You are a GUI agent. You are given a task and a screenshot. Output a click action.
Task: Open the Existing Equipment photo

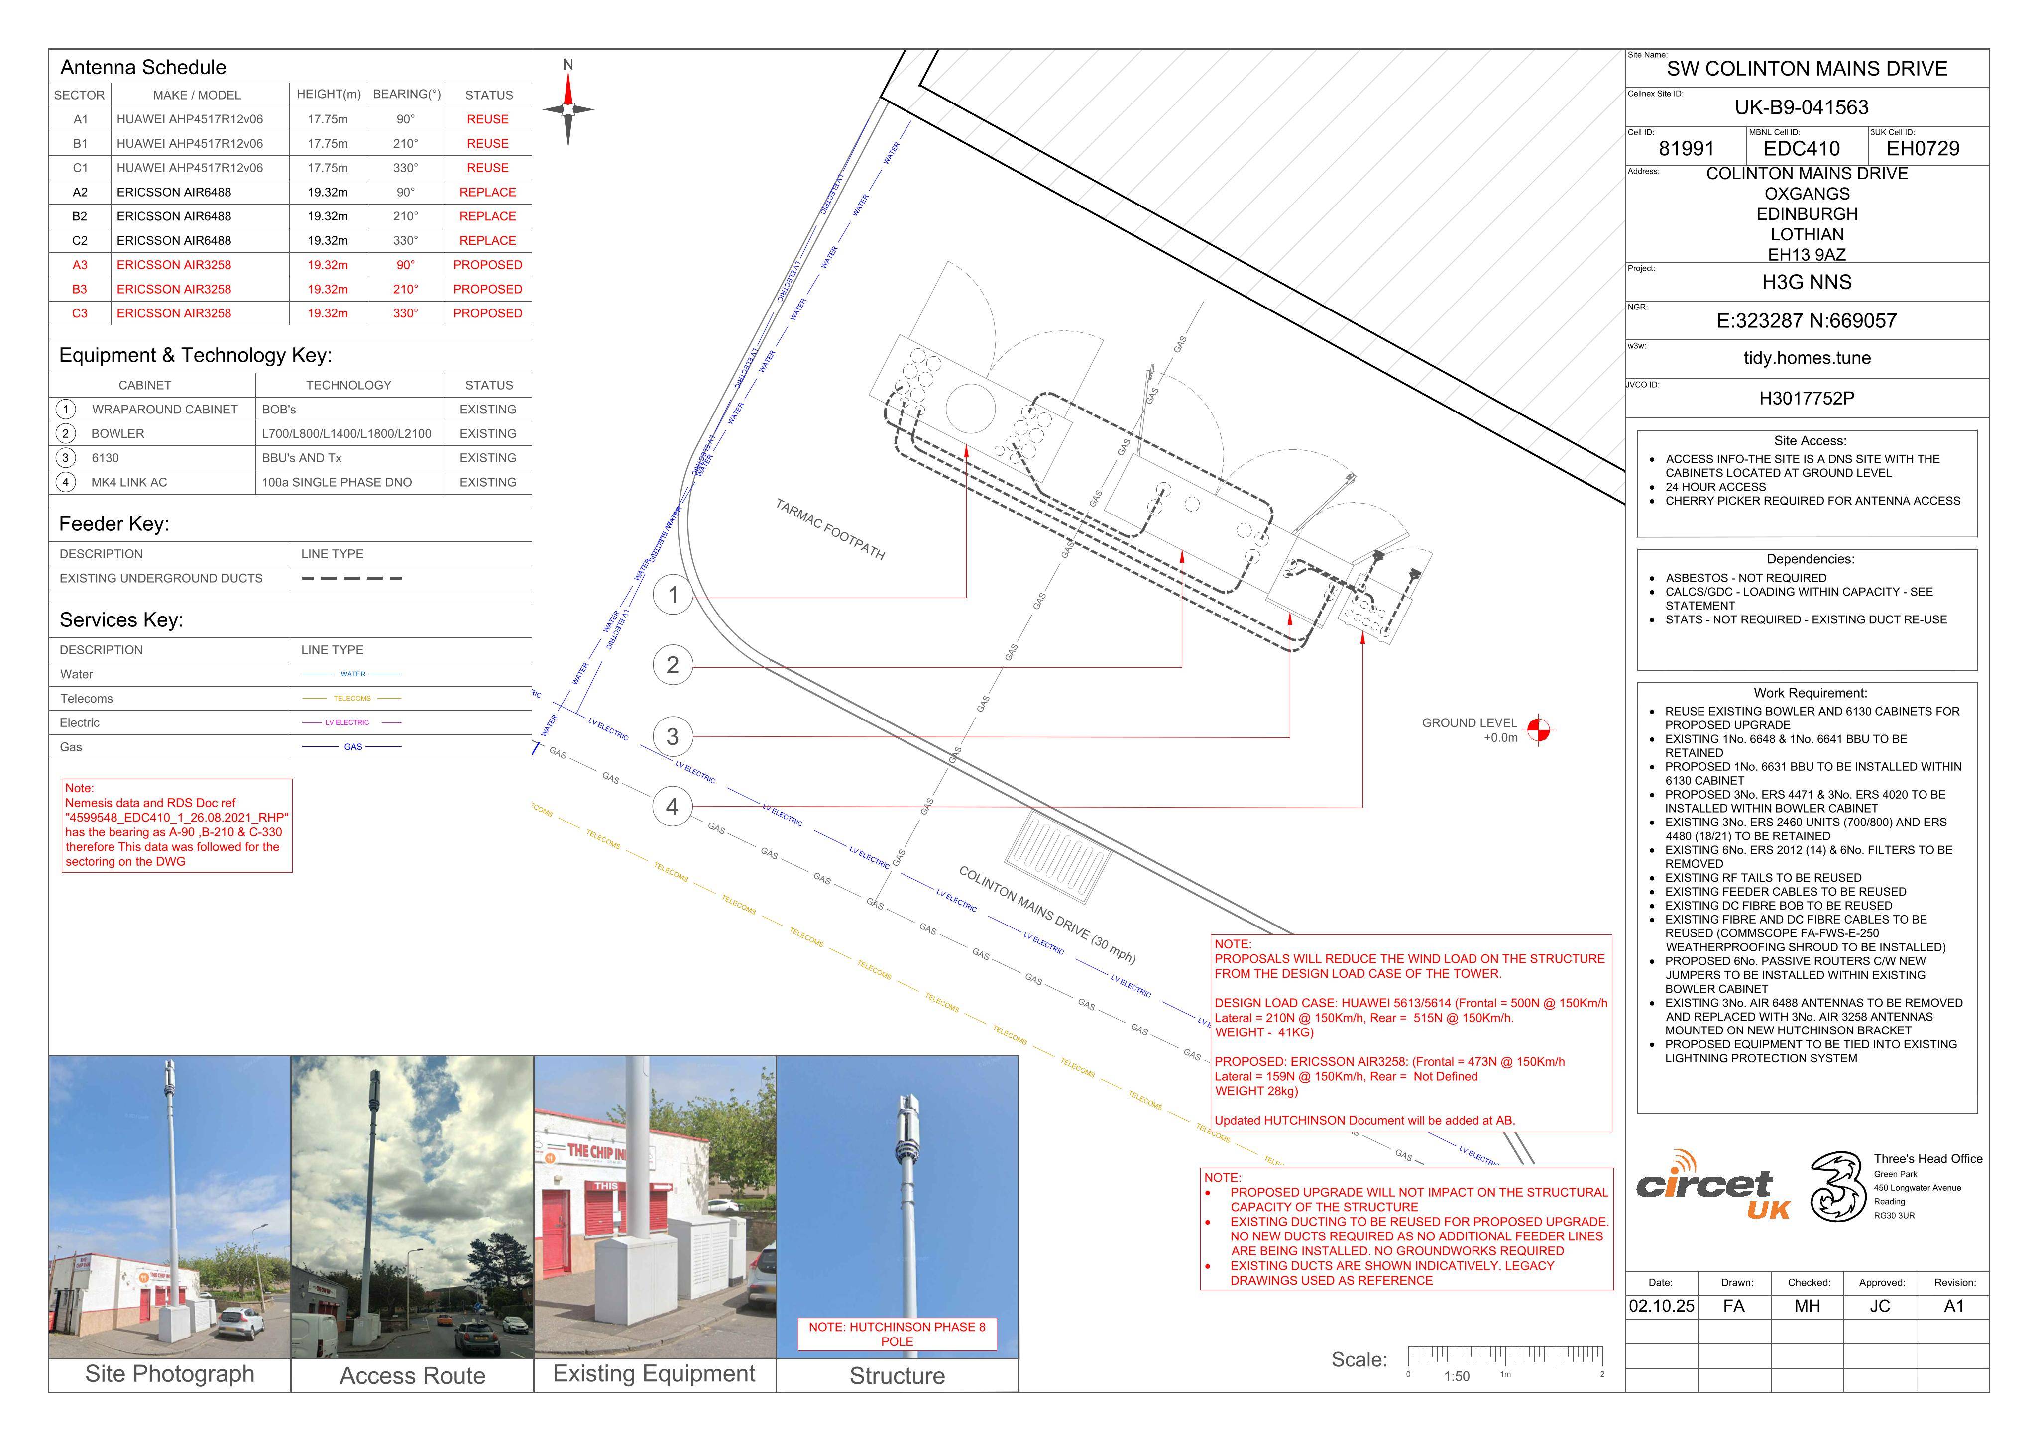point(655,1208)
